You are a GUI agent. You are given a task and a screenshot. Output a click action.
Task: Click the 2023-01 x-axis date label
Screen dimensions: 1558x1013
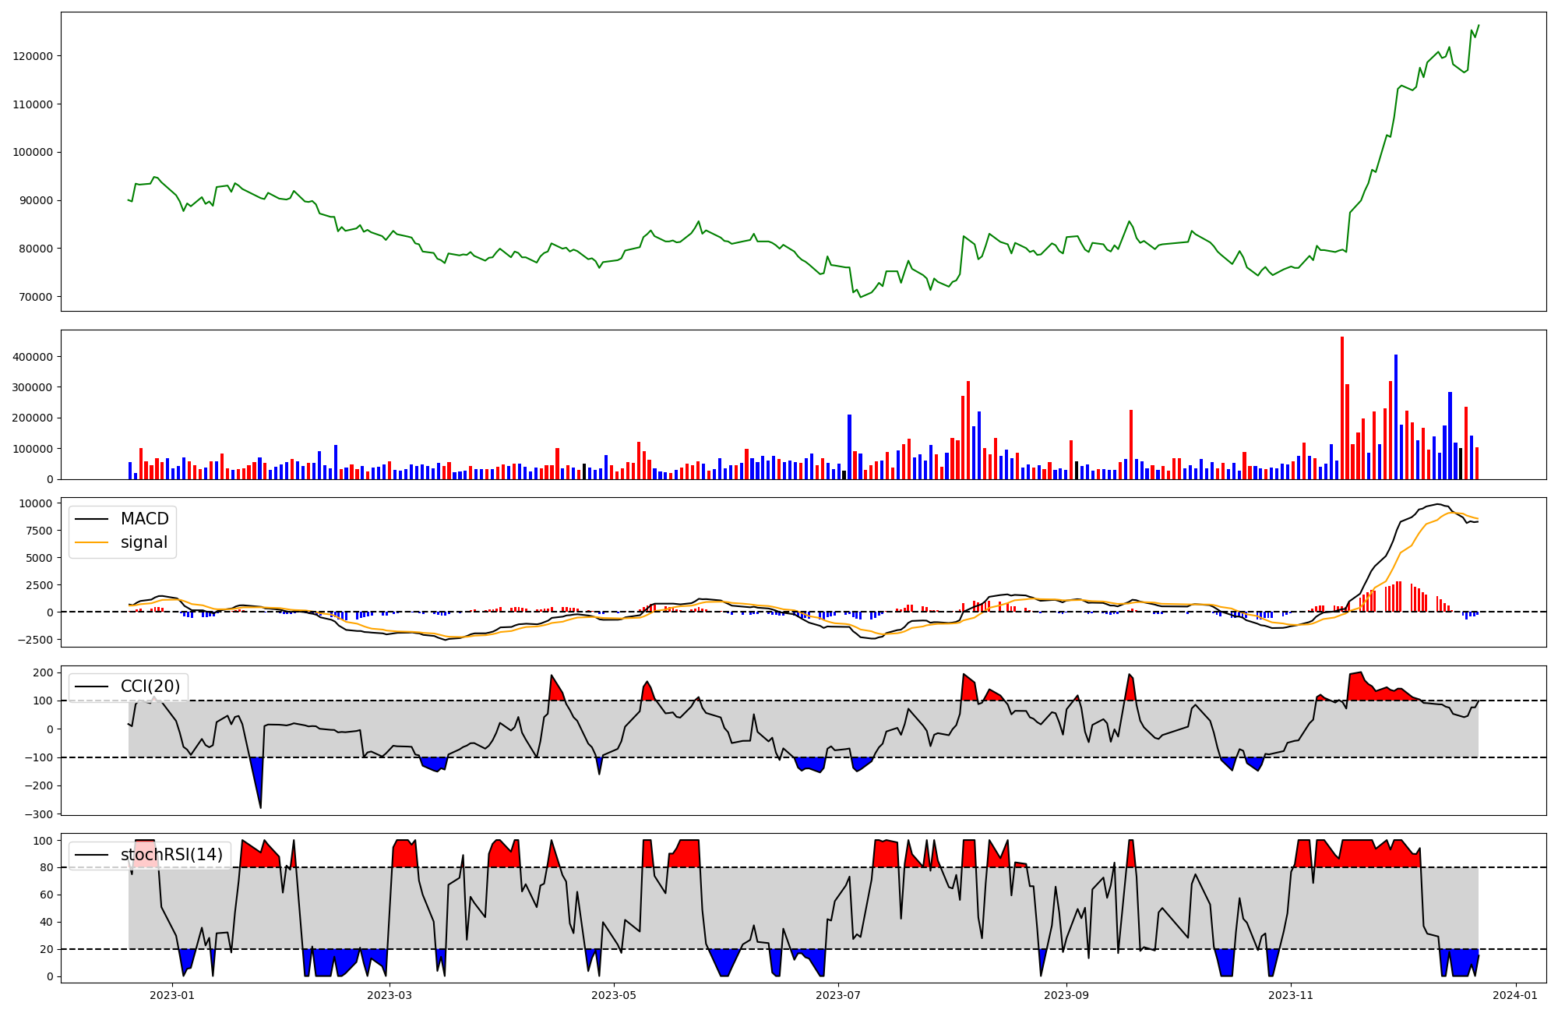[x=171, y=995]
